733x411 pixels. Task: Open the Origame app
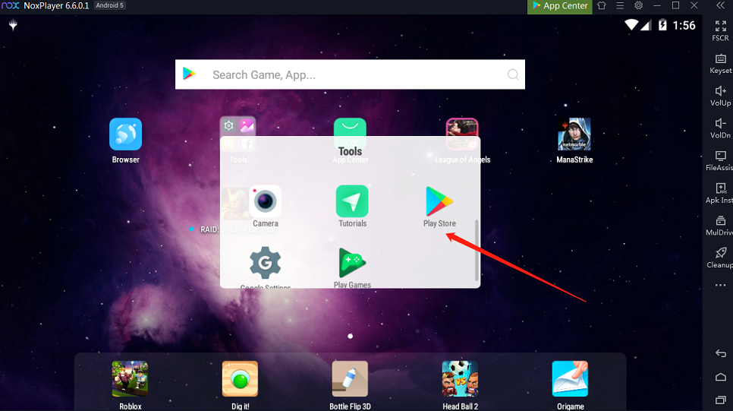(570, 378)
